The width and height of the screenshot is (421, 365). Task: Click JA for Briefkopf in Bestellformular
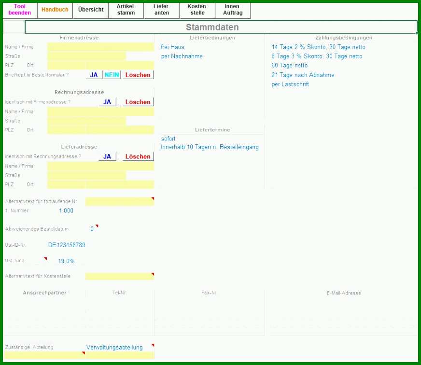click(94, 75)
